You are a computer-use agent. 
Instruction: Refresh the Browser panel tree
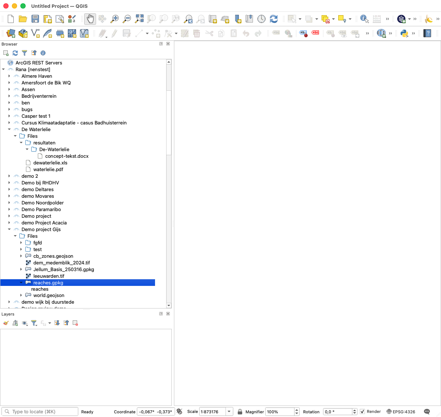(15, 53)
